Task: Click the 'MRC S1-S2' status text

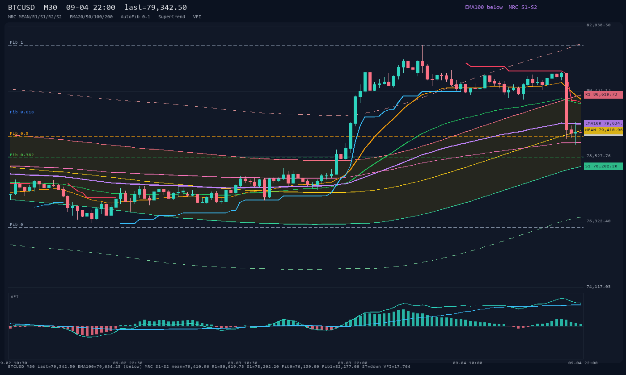Action: coord(523,7)
